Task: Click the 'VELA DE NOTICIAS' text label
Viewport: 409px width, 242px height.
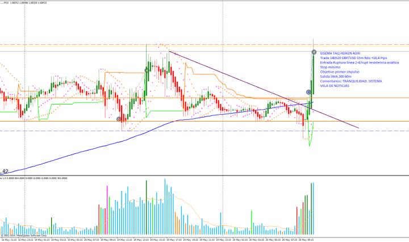Action: 335,86
